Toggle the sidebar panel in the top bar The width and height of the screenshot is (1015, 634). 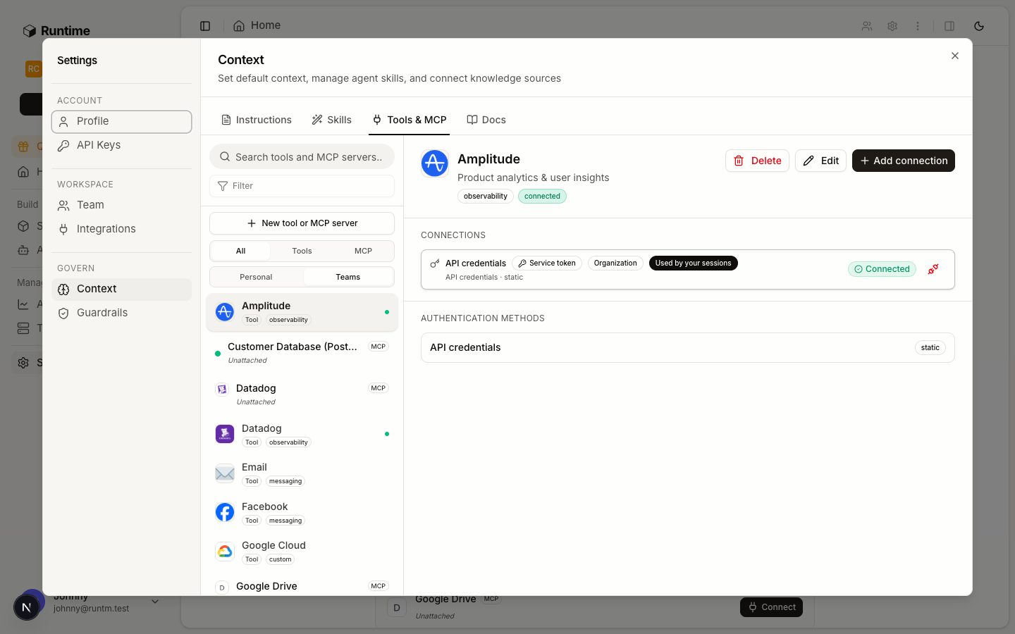coord(205,26)
